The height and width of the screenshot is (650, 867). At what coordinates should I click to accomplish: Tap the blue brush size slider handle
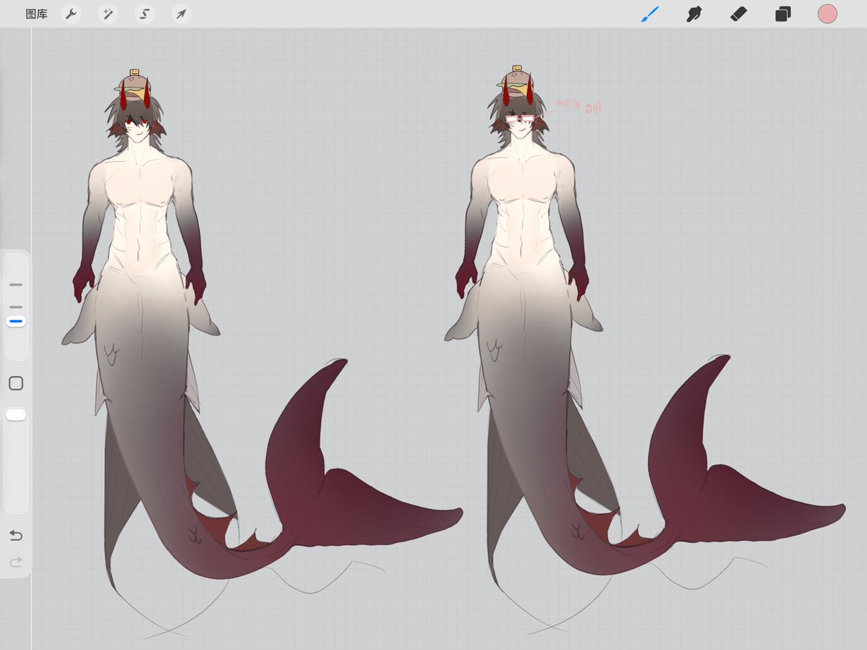point(16,320)
